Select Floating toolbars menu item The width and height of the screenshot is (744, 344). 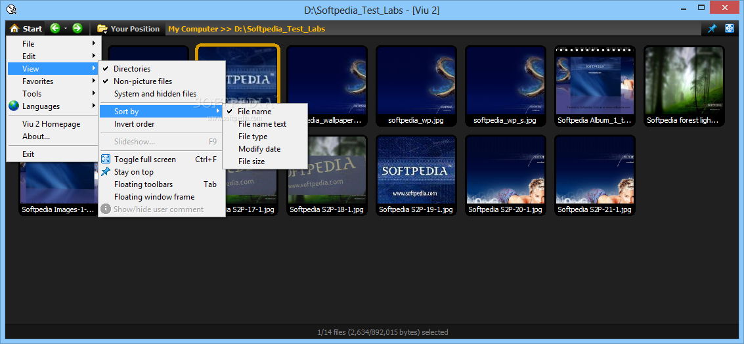(162, 184)
